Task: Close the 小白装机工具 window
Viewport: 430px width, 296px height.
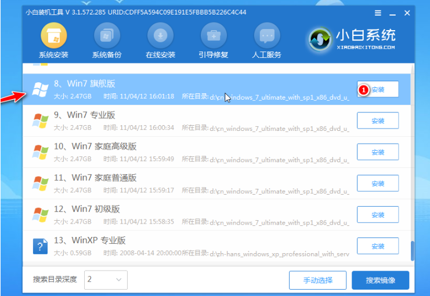Action: point(407,13)
